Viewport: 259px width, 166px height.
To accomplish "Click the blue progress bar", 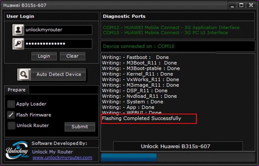I will (129, 158).
